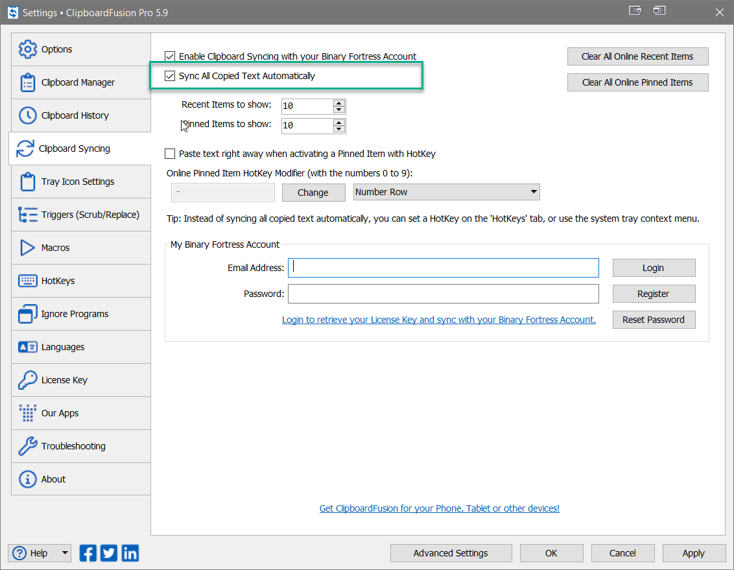Image resolution: width=734 pixels, height=570 pixels.
Task: Click Clear All Online Pinned Items
Action: pyautogui.click(x=637, y=82)
